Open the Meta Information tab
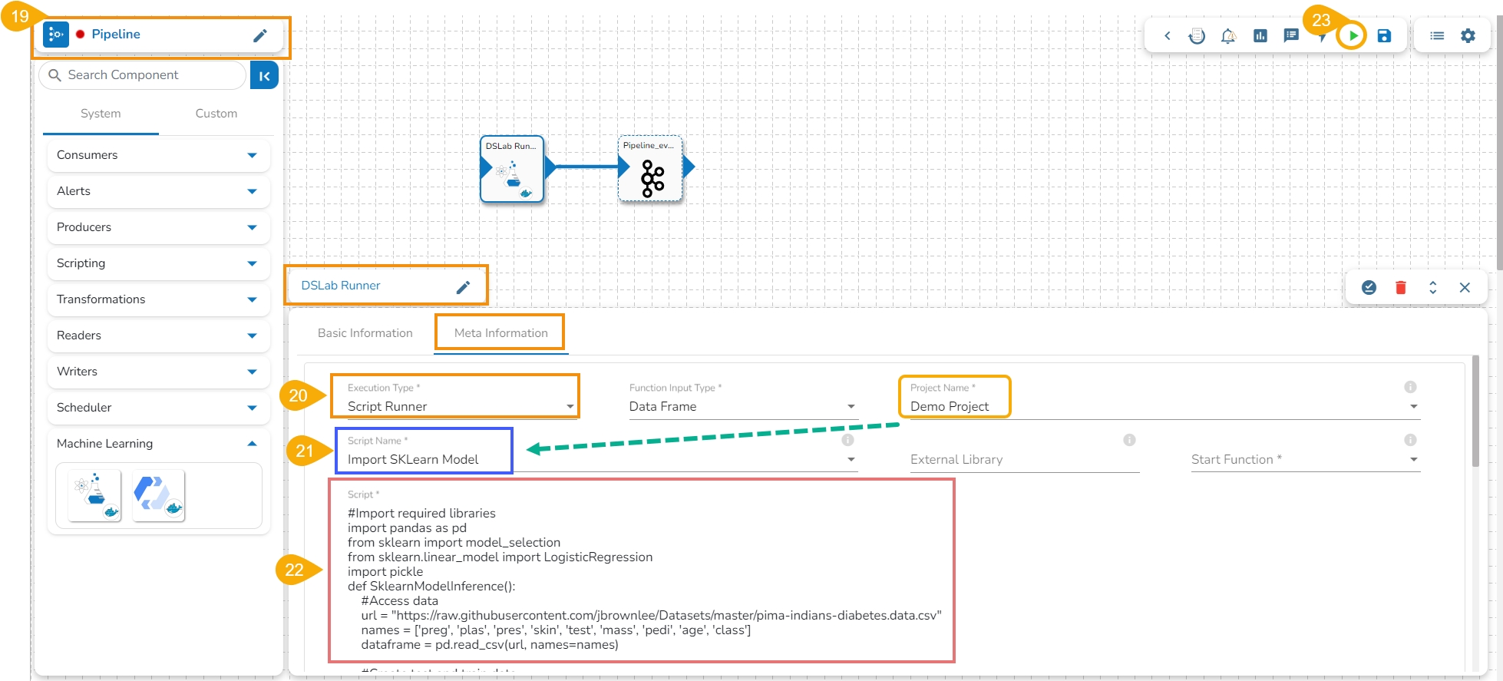1503x681 pixels. tap(501, 333)
